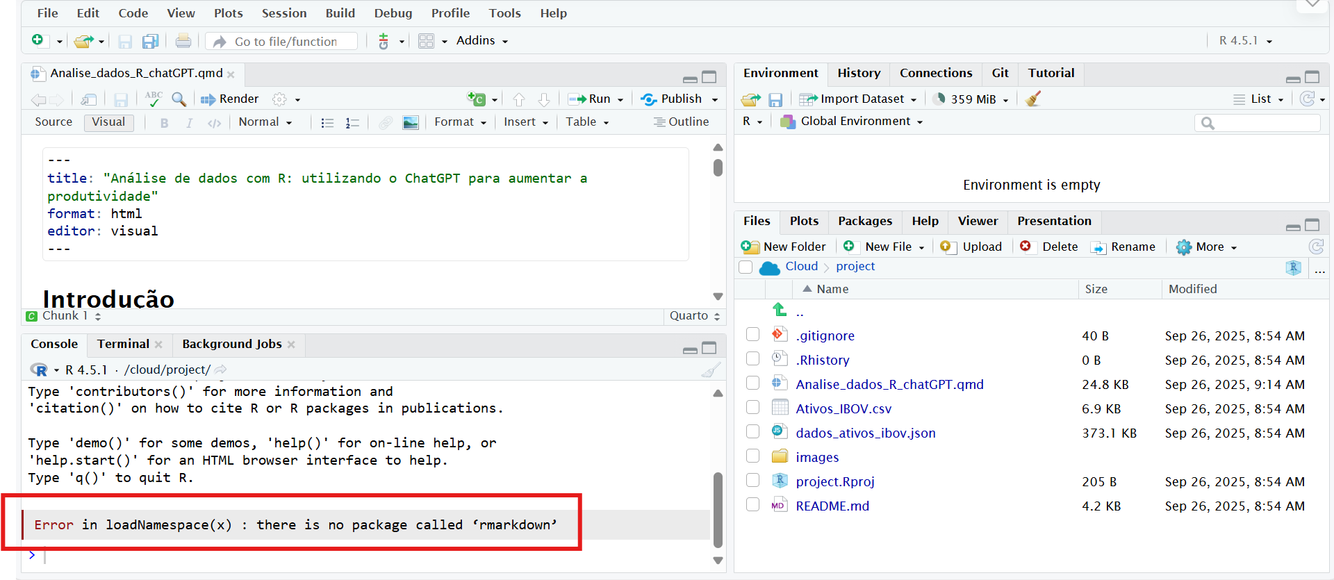Select Analise_dados_R_chatGPT.qmd checkbox
Viewport: 1334px width, 580px height.
pyautogui.click(x=752, y=383)
